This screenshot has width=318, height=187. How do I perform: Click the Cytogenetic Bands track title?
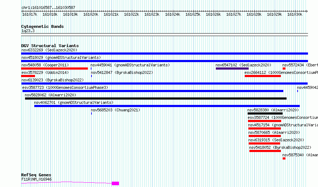coord(43,26)
